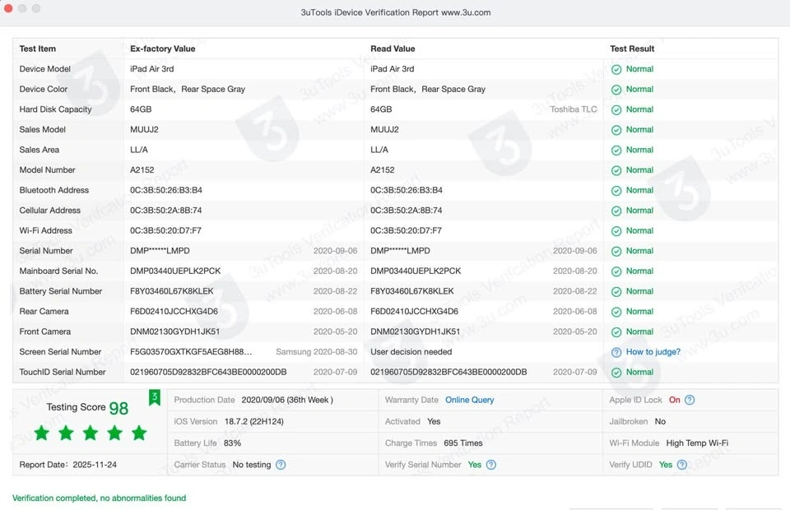790x510 pixels.
Task: Click help icon beside Carrier Status
Action: [x=281, y=465]
